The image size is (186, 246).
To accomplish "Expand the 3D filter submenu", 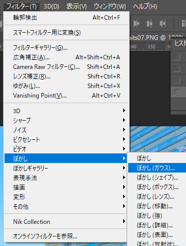I will [66, 111].
